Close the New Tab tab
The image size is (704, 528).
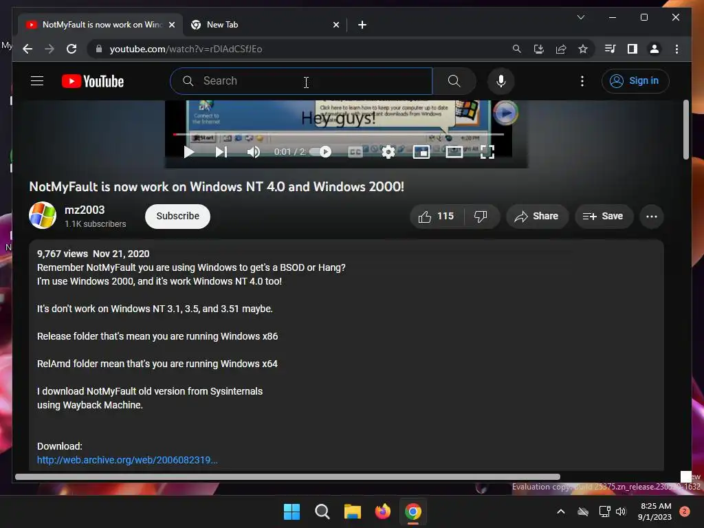point(335,25)
